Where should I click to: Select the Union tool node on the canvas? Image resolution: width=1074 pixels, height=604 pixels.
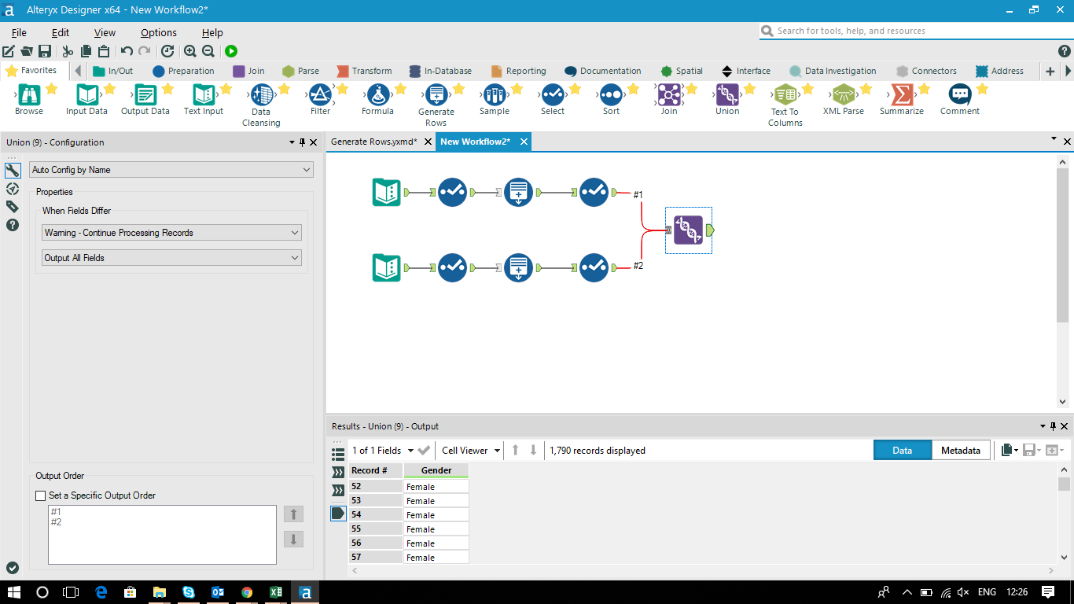click(688, 230)
